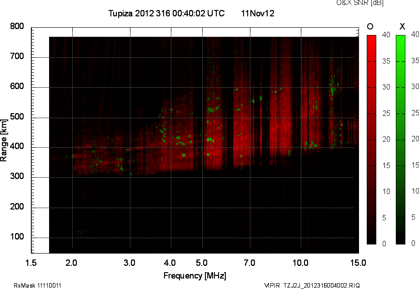Click the 'Range [km]' axis label

[4, 140]
